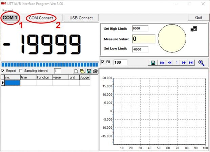Open the Record menu
210x152 pixels.
pyautogui.click(x=8, y=10)
